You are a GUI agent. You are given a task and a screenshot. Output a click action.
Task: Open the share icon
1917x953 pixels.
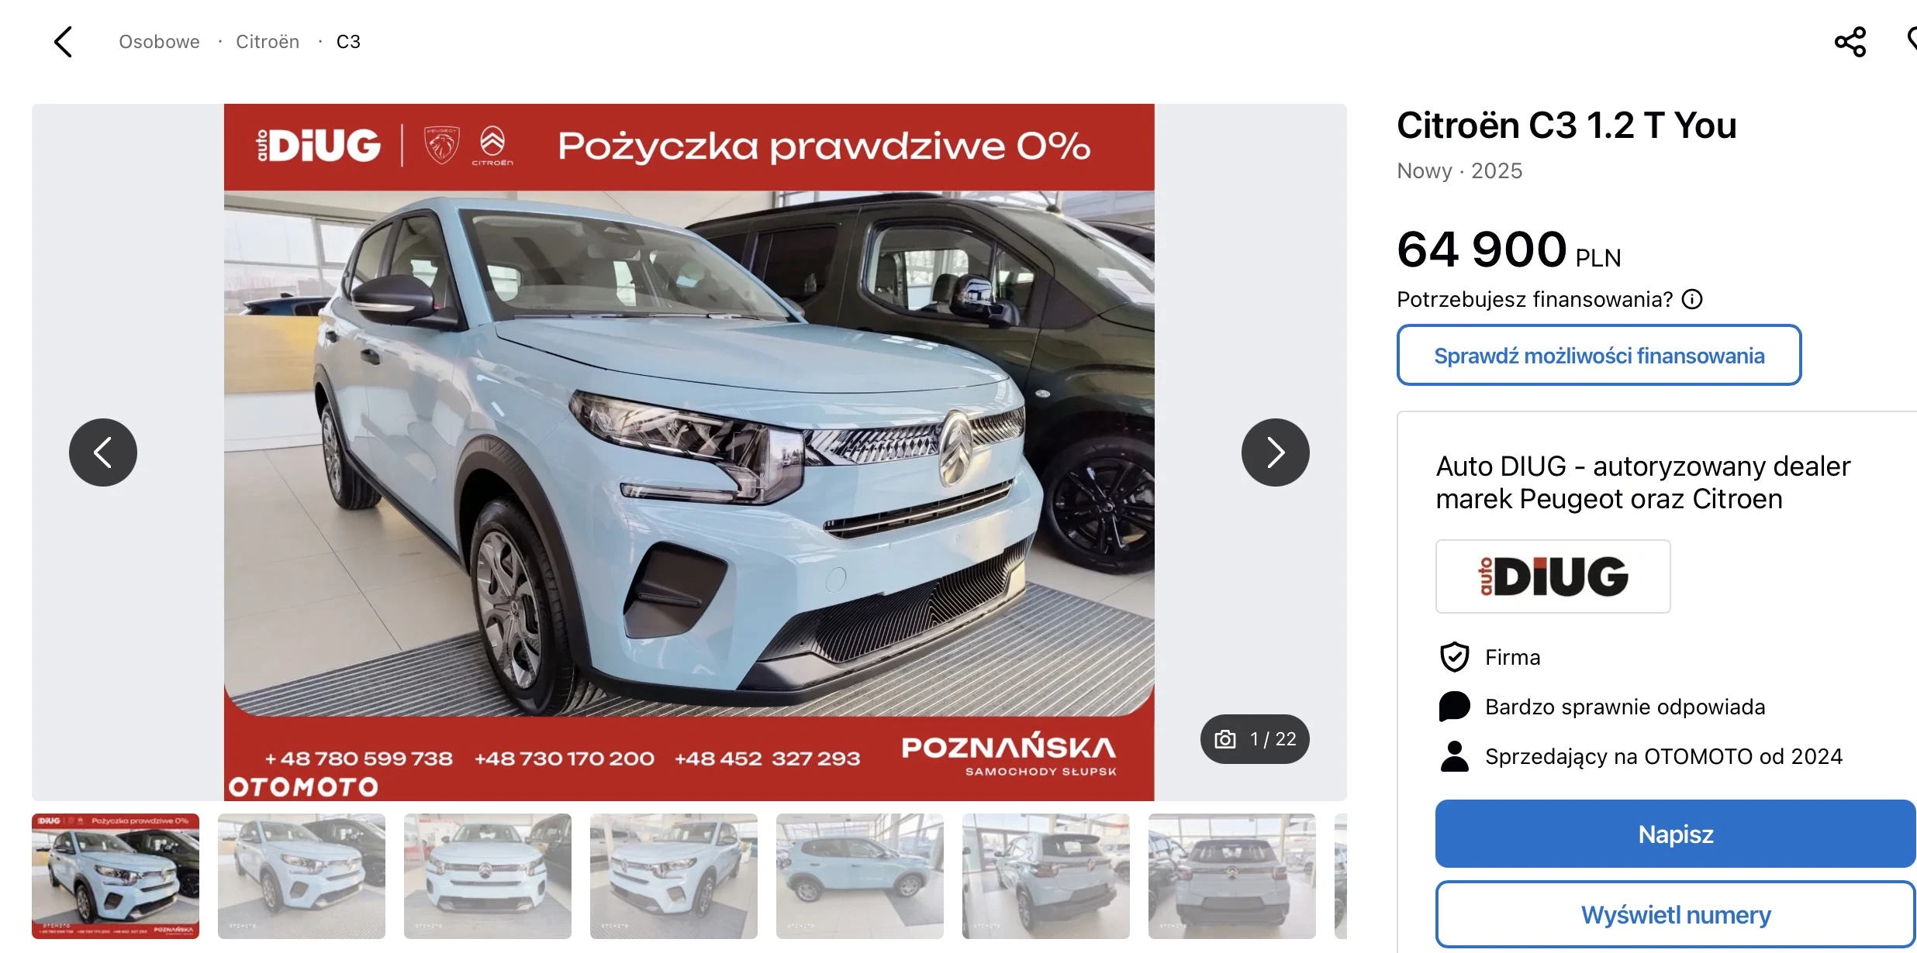pos(1850,42)
